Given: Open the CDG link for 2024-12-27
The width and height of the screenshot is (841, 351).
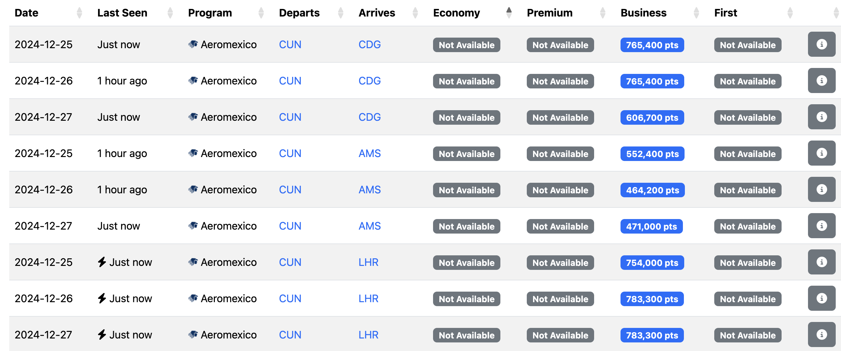Looking at the screenshot, I should pos(369,117).
